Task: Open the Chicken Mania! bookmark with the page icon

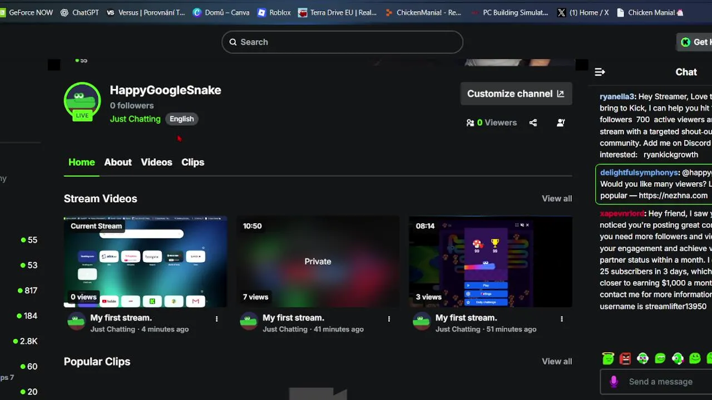Action: pyautogui.click(x=650, y=12)
